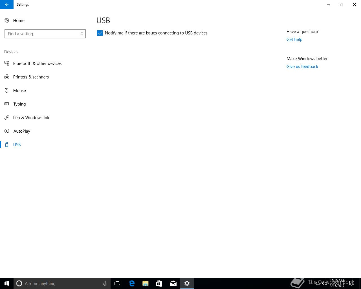Click the AutoPlay icon in sidebar
This screenshot has width=361, height=289.
pos(7,131)
